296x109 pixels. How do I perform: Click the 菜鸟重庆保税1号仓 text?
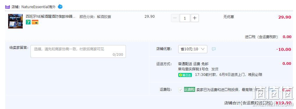[193, 69]
